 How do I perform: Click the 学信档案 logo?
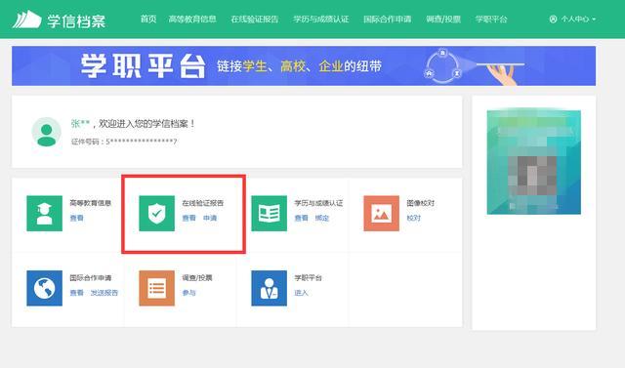click(59, 20)
